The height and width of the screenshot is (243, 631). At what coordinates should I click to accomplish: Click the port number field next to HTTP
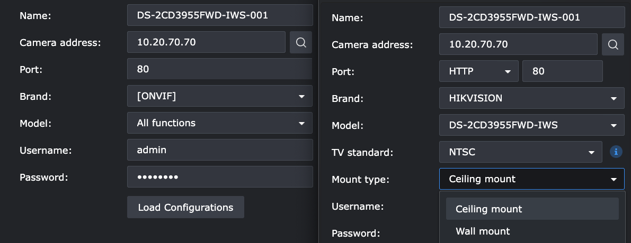563,71
